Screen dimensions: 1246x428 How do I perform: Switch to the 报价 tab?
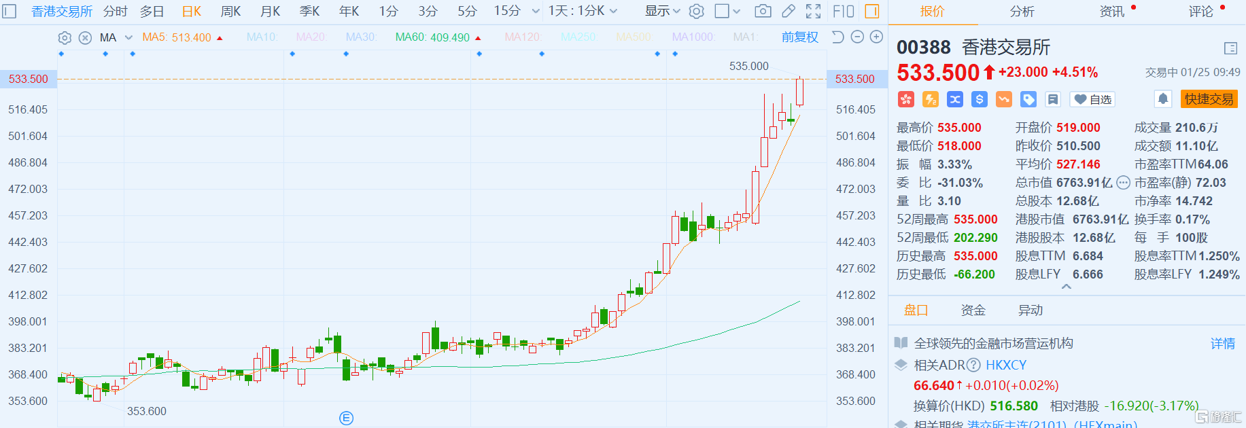tap(932, 12)
